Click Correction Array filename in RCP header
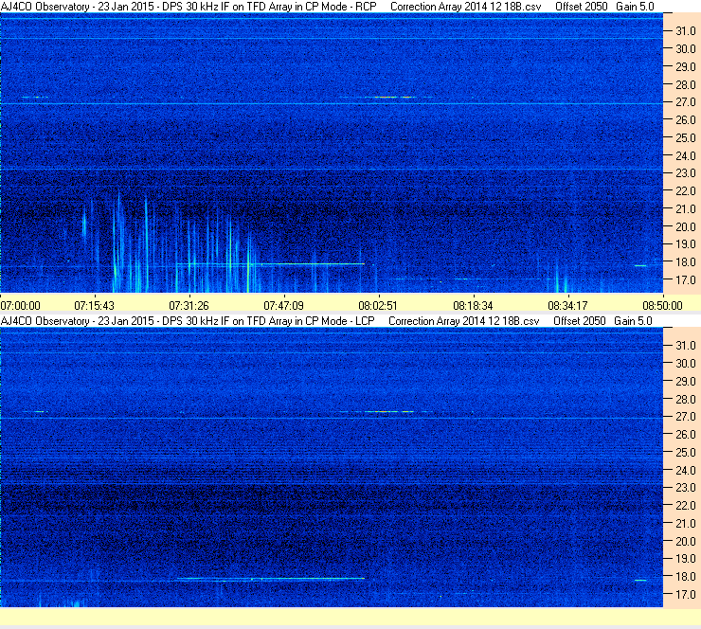This screenshot has width=701, height=629. tap(466, 7)
